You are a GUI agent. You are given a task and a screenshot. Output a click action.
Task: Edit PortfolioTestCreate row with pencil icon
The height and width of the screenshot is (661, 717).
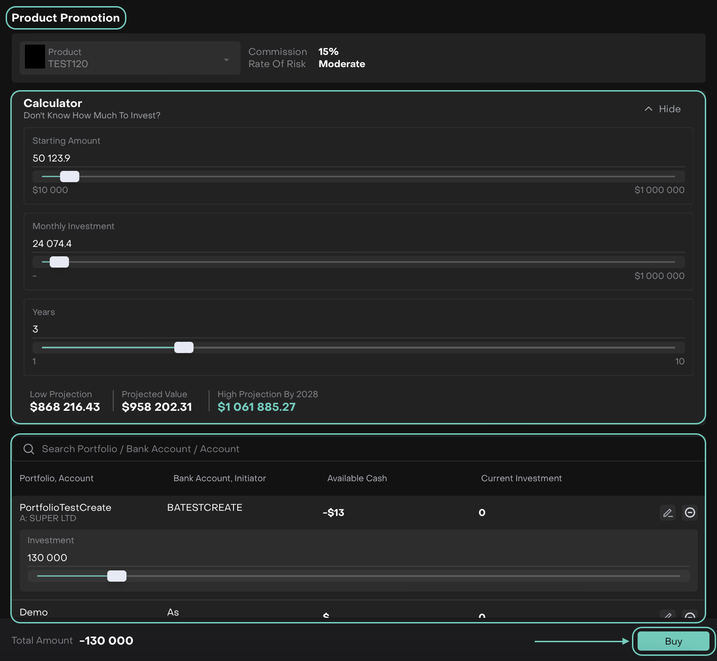pyautogui.click(x=668, y=513)
